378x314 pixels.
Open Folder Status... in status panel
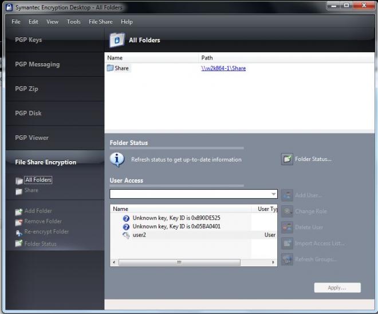(313, 159)
